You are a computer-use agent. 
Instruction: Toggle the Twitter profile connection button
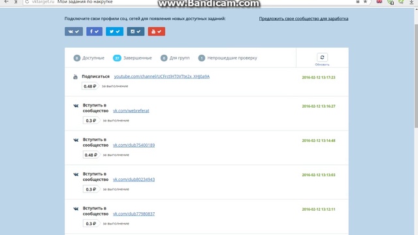(x=115, y=31)
